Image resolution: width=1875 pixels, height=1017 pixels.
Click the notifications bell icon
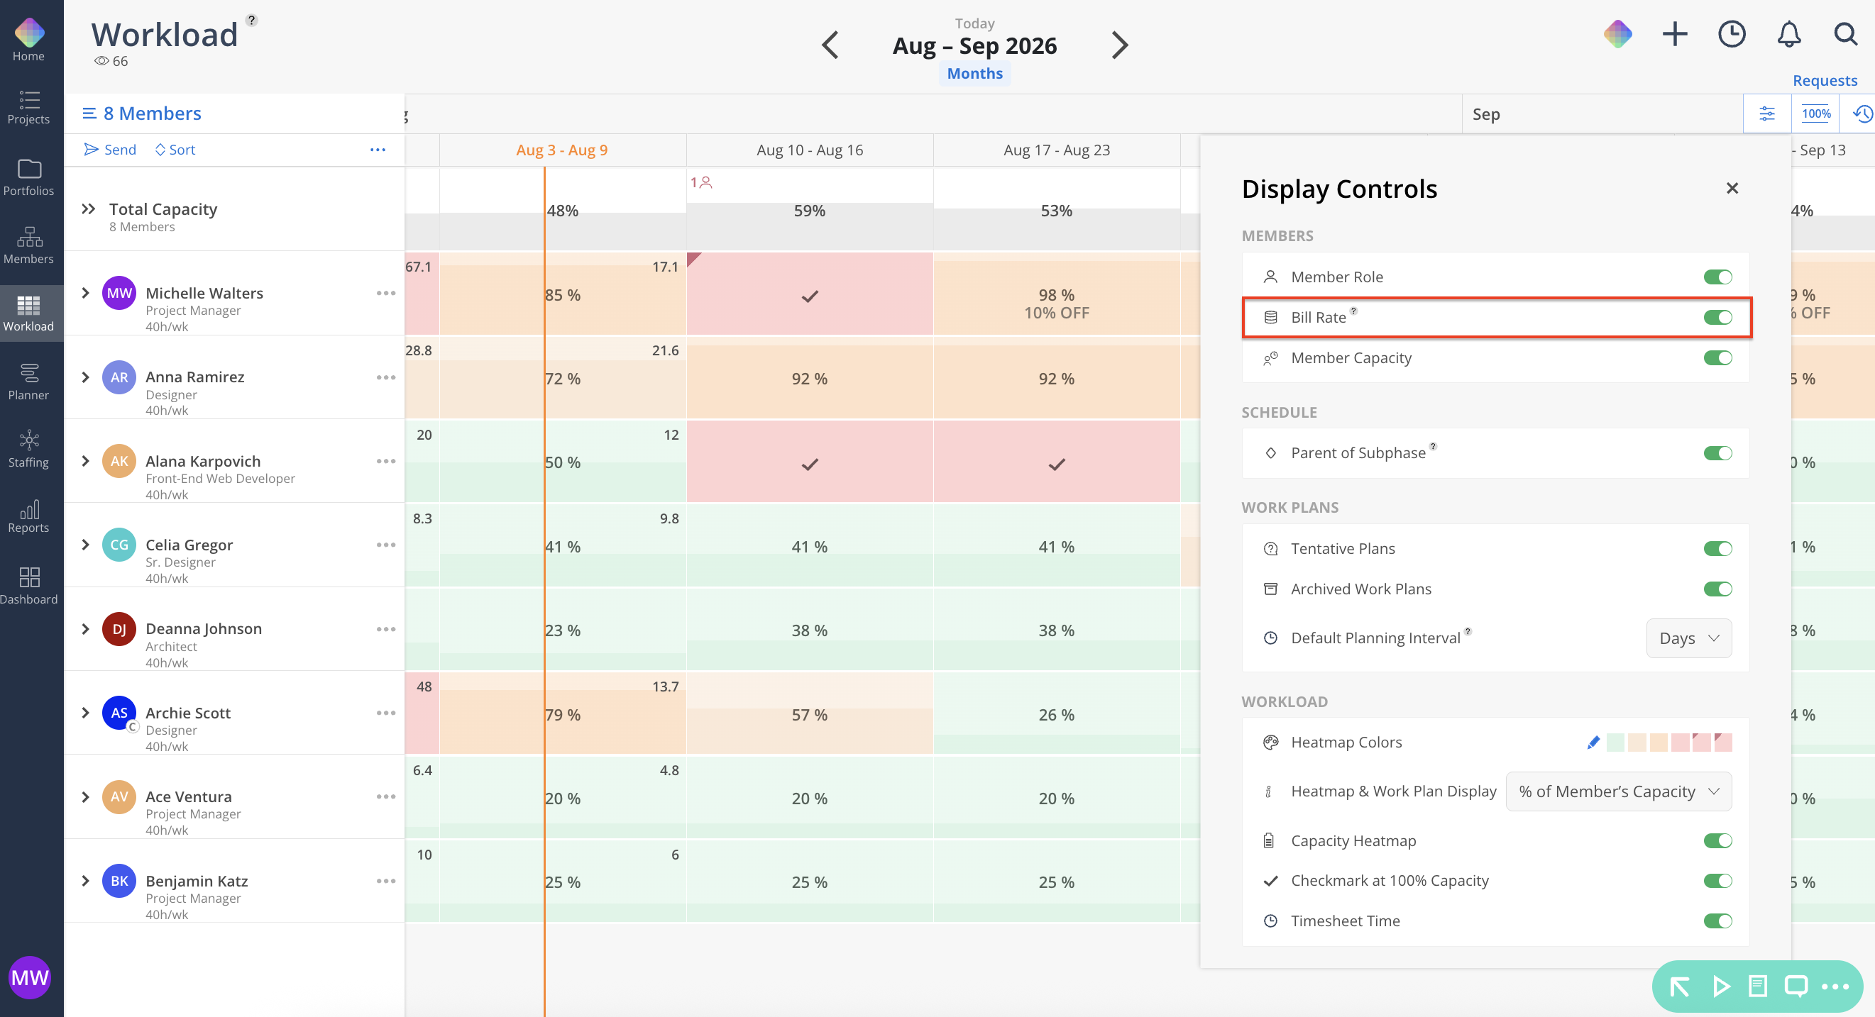pyautogui.click(x=1788, y=34)
